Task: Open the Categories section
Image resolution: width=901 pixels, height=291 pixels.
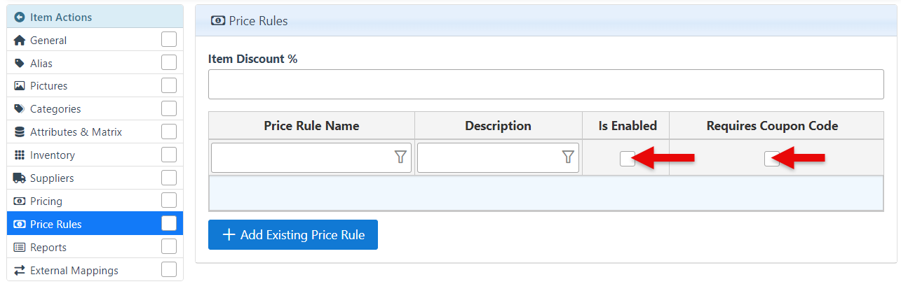Action: pos(55,109)
